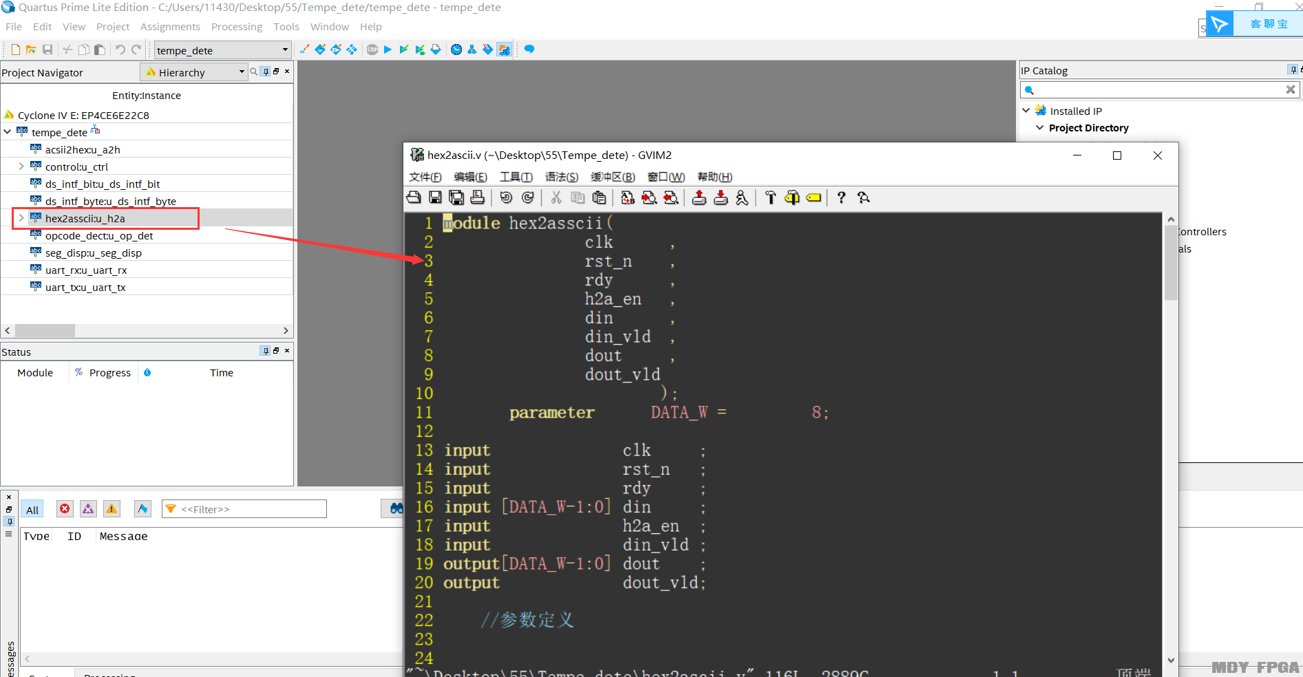Open the Processing menu in Quartus
Viewport: 1303px width, 677px height.
coord(237,27)
